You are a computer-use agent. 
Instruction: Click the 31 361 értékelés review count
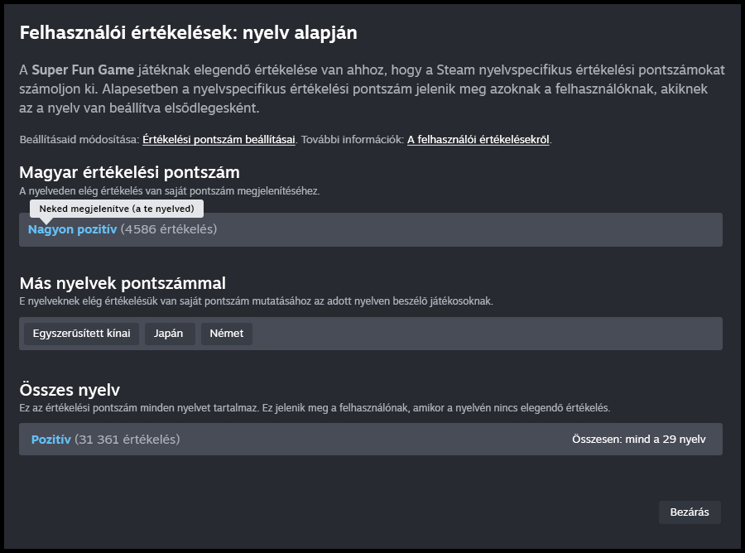(127, 439)
